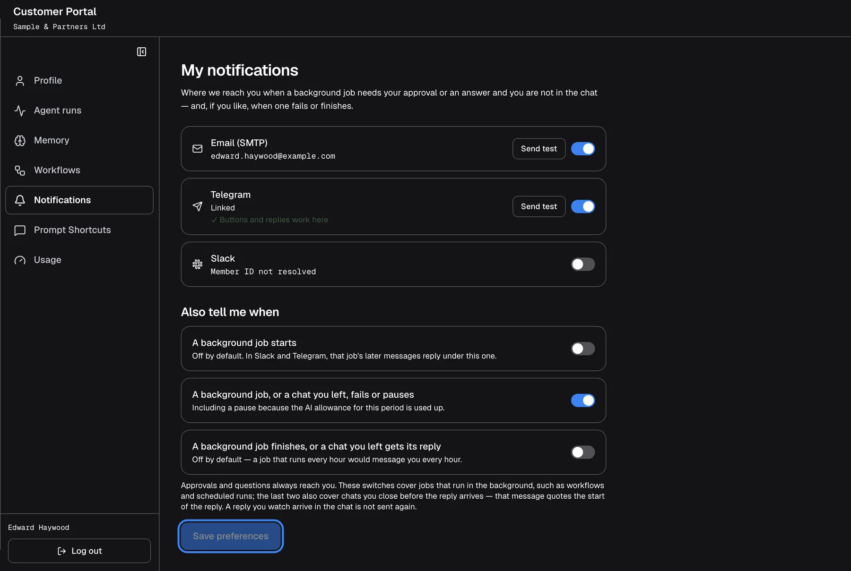Click the Slack logo icon
Image resolution: width=851 pixels, height=571 pixels.
tap(198, 264)
